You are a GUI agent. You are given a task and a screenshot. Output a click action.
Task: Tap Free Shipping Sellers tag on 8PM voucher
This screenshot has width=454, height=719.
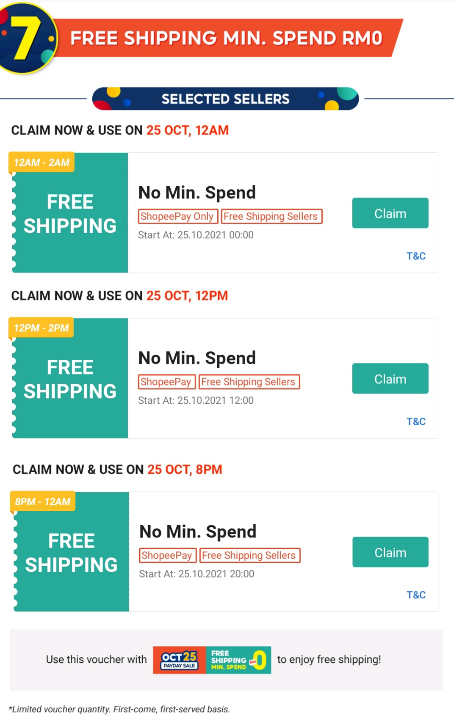point(249,555)
